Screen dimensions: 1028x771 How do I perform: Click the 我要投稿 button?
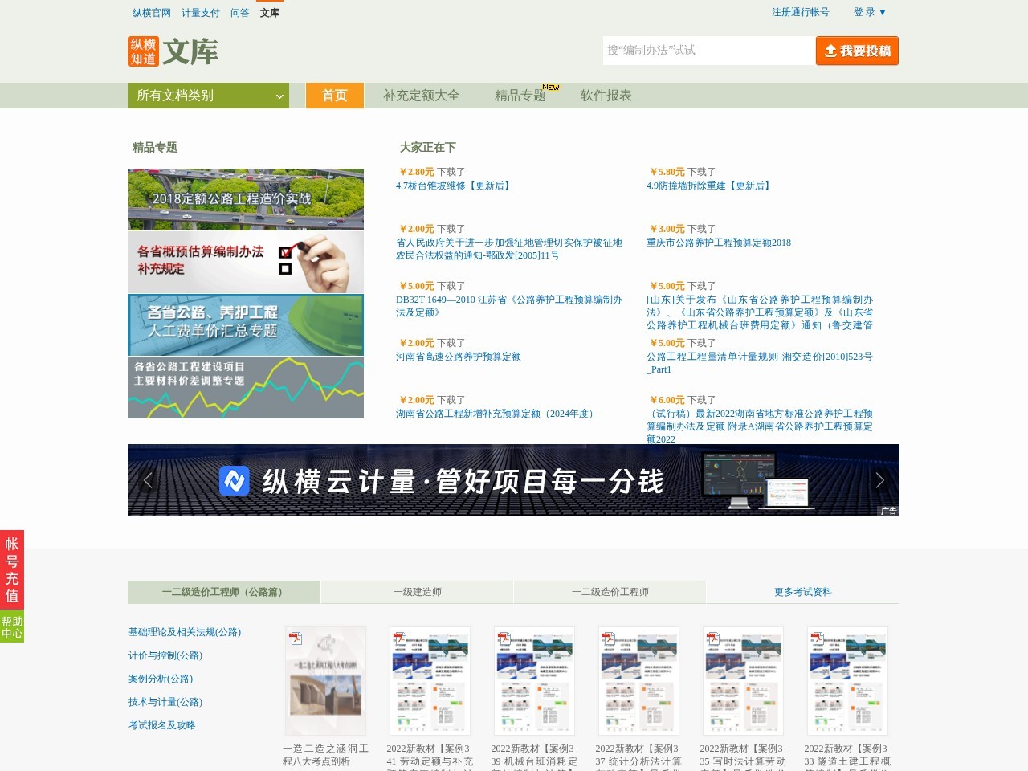857,51
